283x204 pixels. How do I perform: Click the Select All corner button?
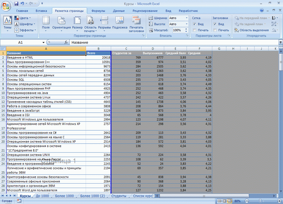(3, 49)
